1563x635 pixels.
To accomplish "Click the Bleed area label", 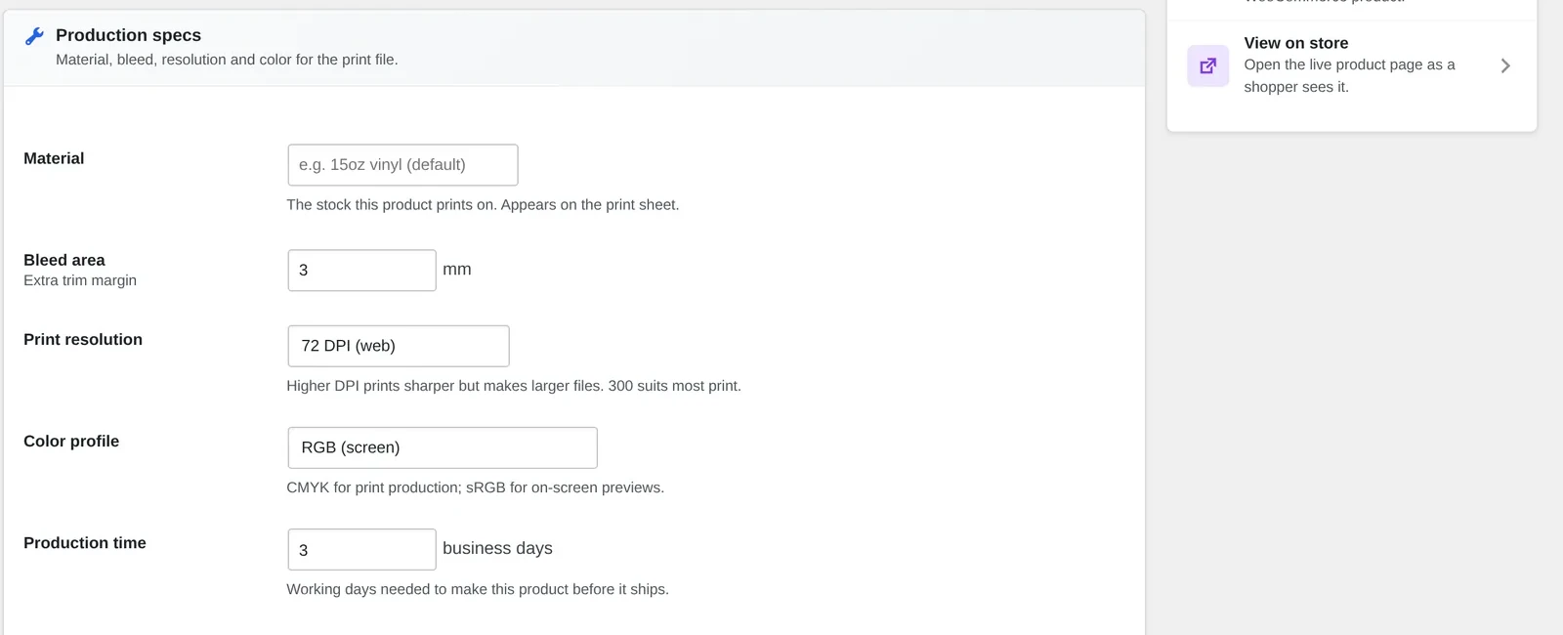I will (64, 260).
